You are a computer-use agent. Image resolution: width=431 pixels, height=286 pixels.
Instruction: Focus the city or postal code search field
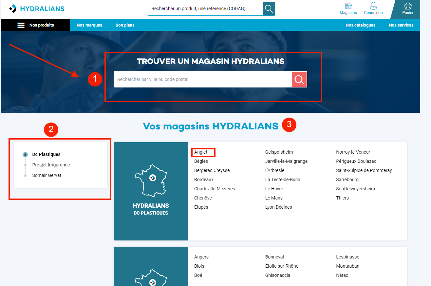(x=203, y=79)
